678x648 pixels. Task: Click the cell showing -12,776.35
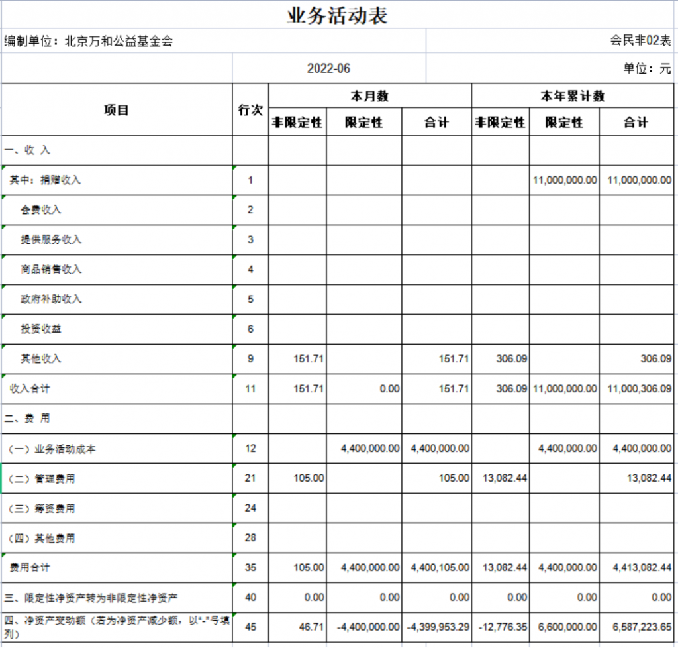coord(501,627)
